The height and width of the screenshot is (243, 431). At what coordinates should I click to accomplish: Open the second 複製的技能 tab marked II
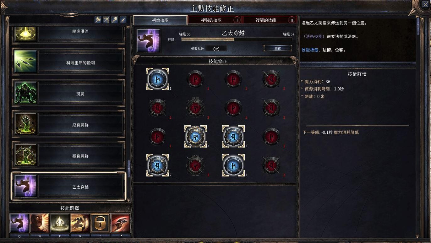pyautogui.click(x=270, y=20)
